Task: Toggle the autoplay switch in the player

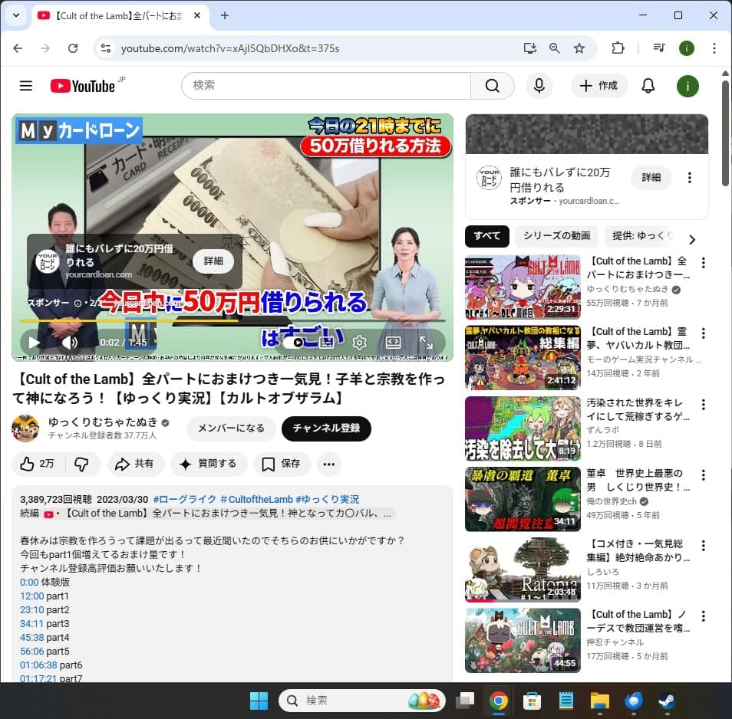Action: click(293, 343)
